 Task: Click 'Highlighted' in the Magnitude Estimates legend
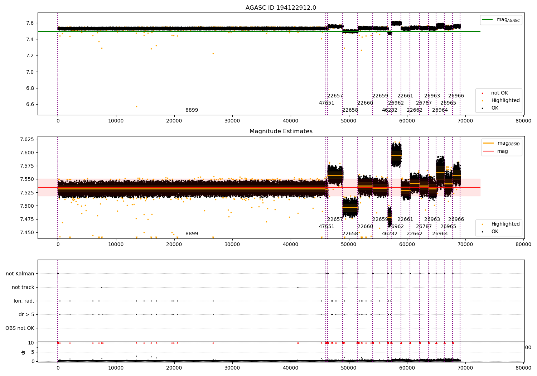coord(505,224)
